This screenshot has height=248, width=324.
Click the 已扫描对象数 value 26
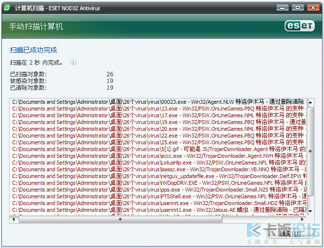coord(110,74)
